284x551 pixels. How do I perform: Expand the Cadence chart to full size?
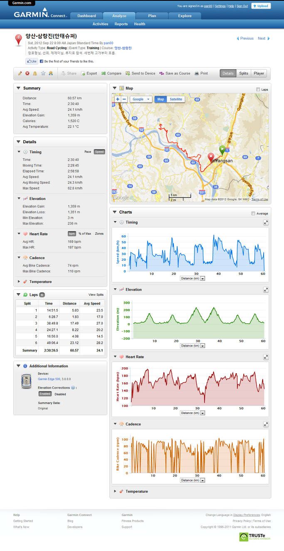point(266,424)
